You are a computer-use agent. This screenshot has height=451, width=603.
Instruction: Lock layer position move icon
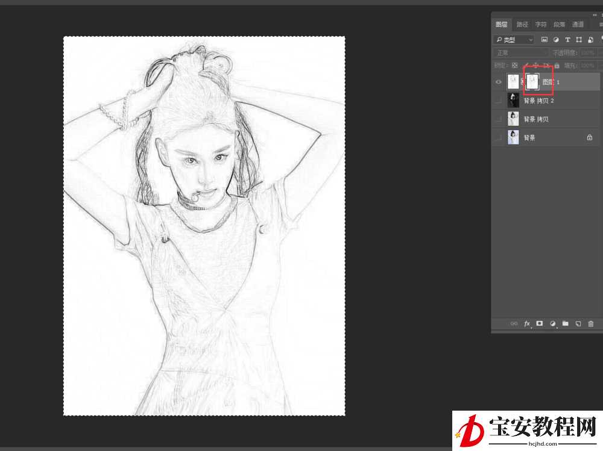coord(535,65)
